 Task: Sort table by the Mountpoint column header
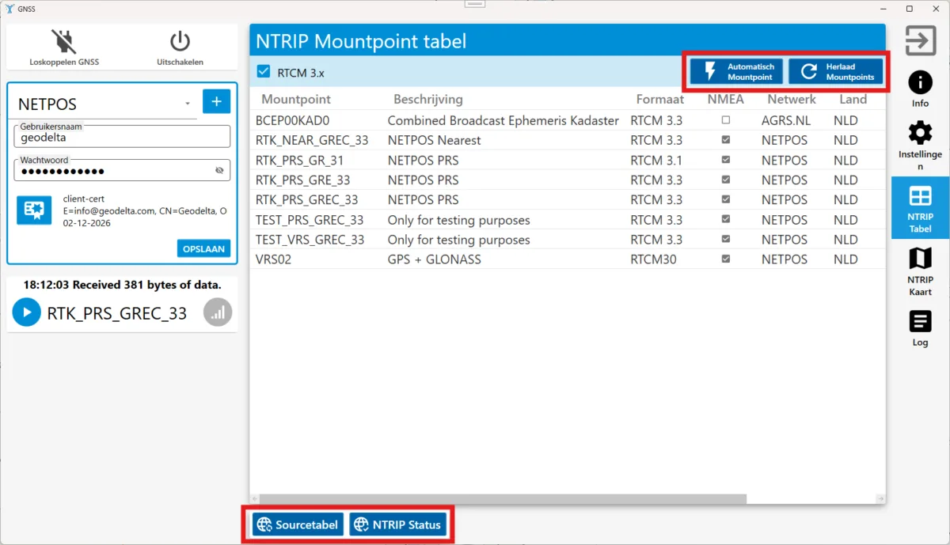point(296,99)
